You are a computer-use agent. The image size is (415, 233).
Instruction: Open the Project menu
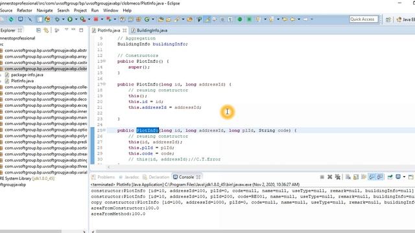[80, 10]
